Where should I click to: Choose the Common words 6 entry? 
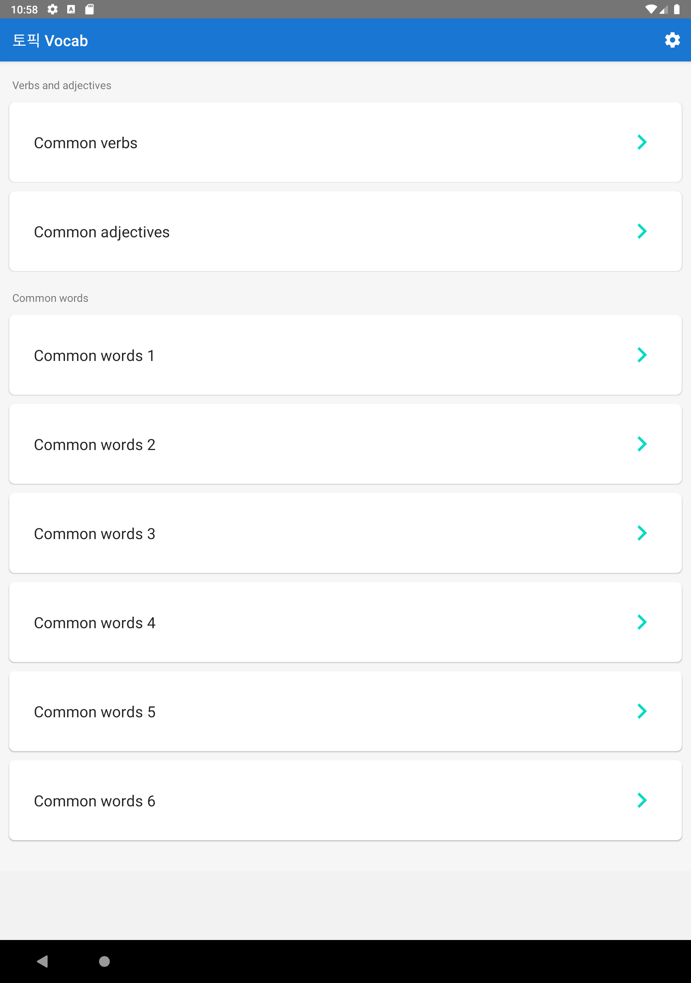(x=94, y=801)
